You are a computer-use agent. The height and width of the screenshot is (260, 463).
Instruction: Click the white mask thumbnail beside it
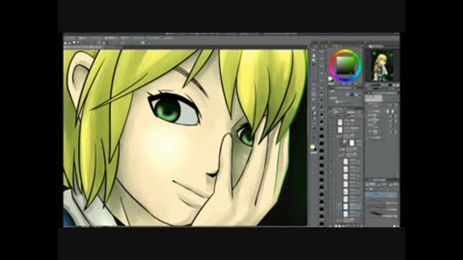pyautogui.click(x=352, y=143)
